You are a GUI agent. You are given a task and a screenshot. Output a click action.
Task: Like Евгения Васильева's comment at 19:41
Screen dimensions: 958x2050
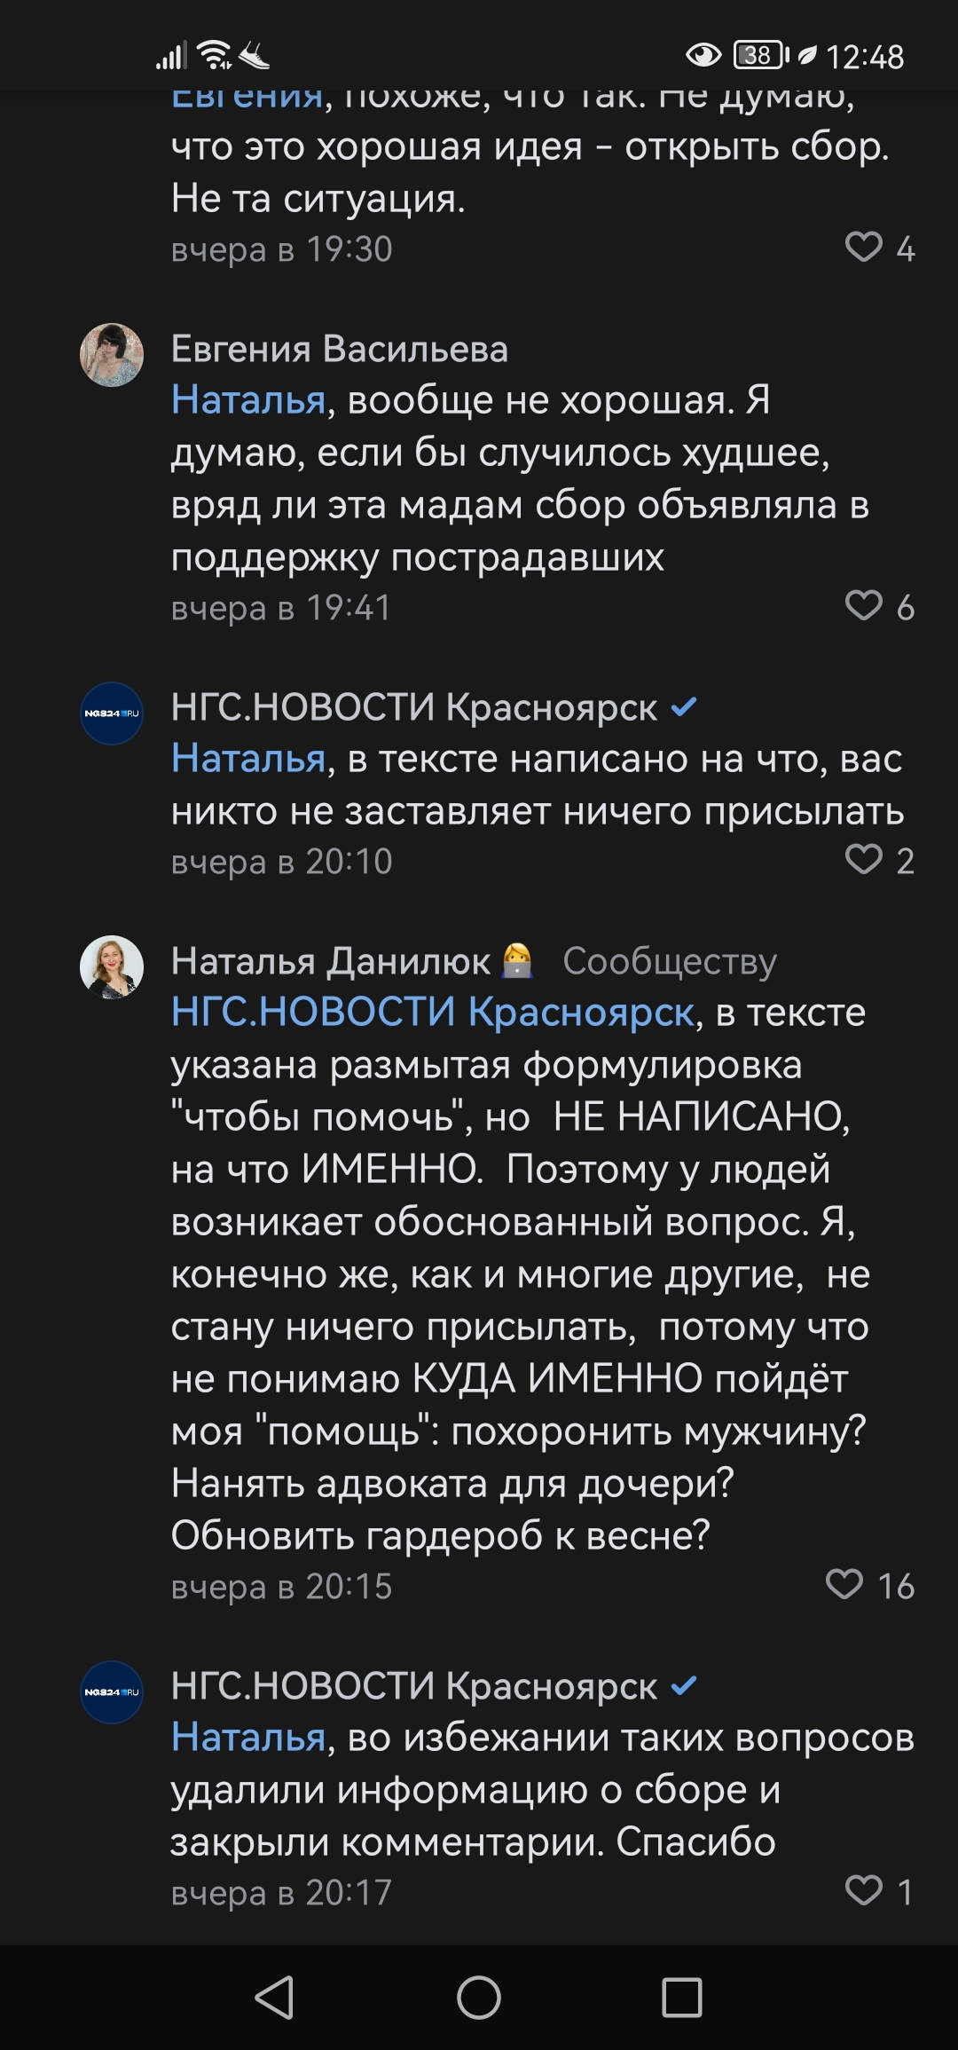pos(863,606)
